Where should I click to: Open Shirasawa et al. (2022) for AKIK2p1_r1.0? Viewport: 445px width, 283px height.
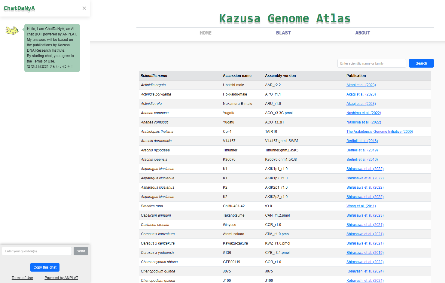click(x=365, y=187)
